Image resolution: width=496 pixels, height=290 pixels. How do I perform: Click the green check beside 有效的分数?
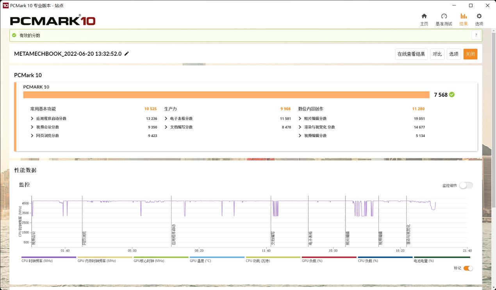click(14, 36)
